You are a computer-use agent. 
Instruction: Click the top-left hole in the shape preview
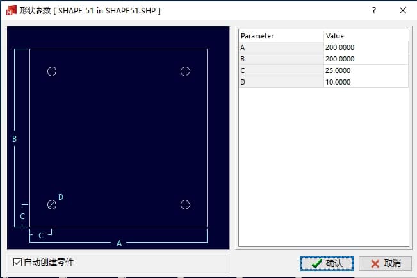pos(52,71)
